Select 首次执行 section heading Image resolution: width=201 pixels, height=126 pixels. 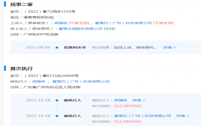click(21, 69)
